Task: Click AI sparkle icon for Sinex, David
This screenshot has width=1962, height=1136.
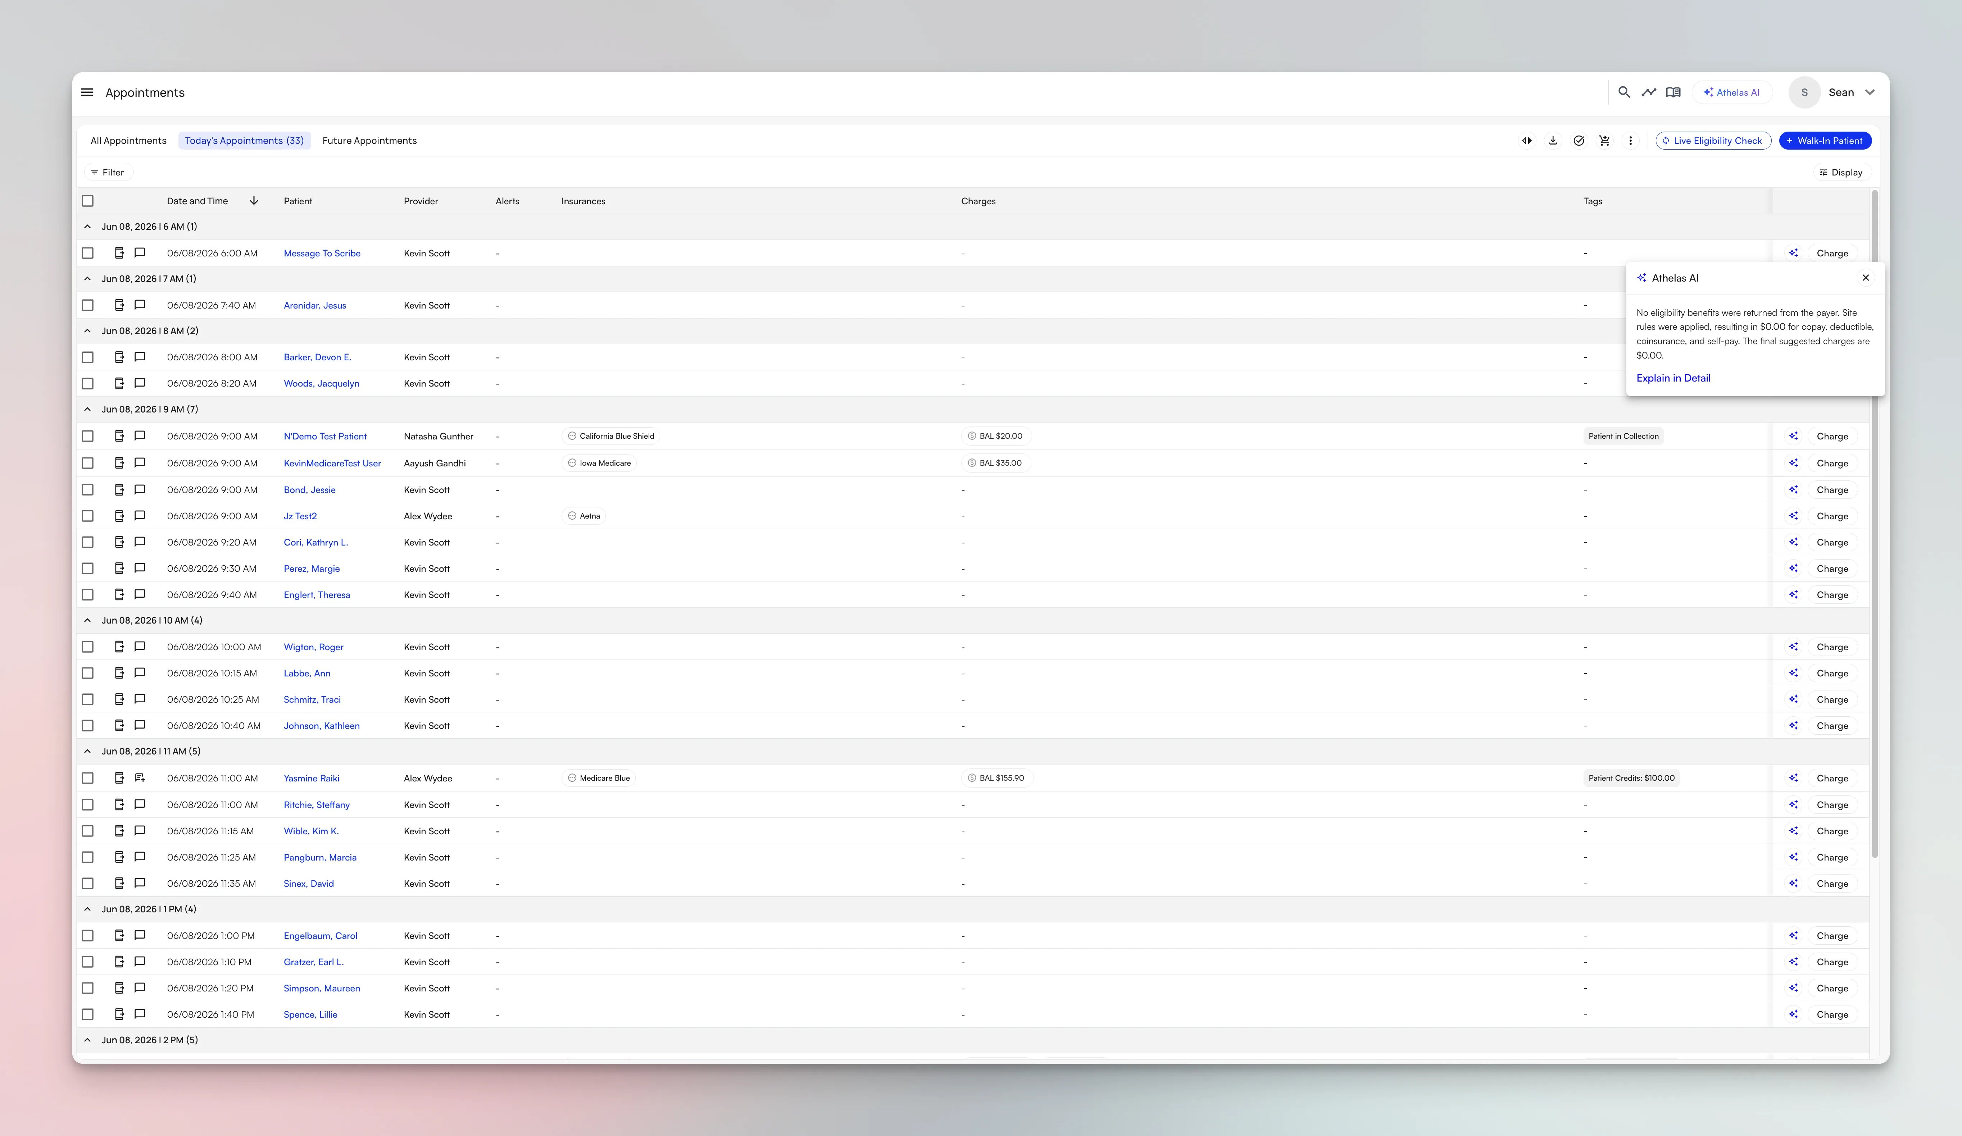Action: tap(1793, 883)
